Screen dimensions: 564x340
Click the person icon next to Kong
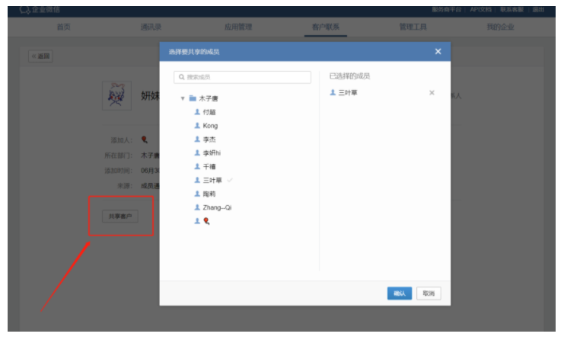197,125
